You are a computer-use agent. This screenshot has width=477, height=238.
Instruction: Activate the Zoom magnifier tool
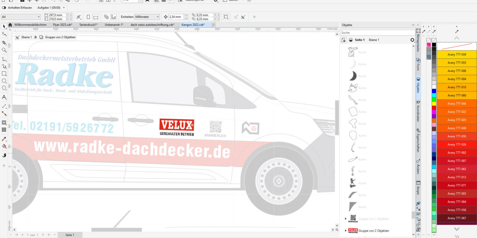(4, 50)
